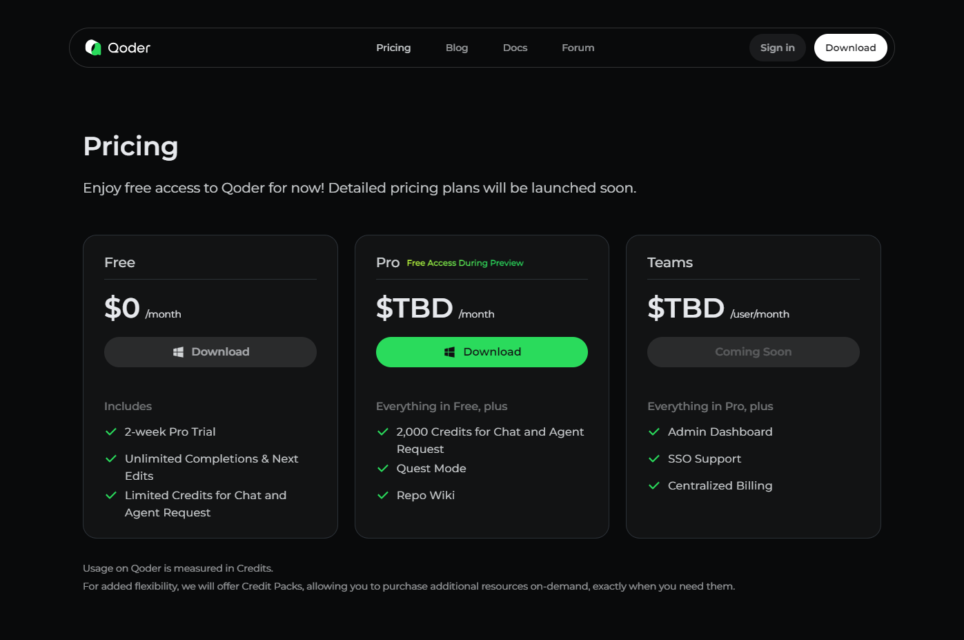Open the Forum nav item
Viewport: 964px width, 640px height.
point(578,48)
